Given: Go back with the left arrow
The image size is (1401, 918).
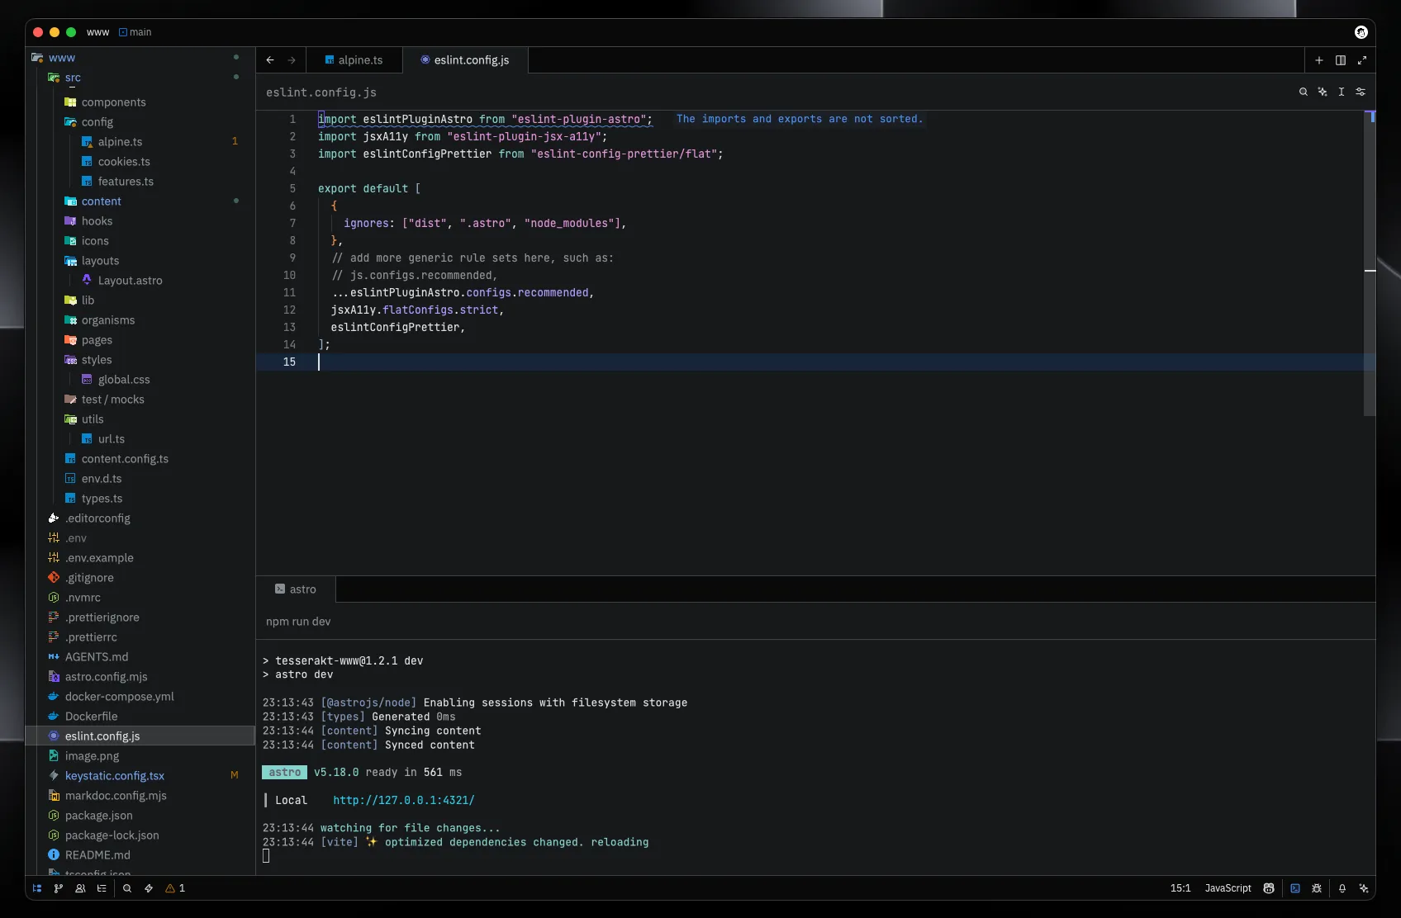Looking at the screenshot, I should click(270, 60).
